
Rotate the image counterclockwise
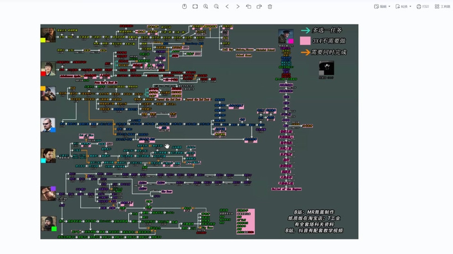click(x=248, y=6)
